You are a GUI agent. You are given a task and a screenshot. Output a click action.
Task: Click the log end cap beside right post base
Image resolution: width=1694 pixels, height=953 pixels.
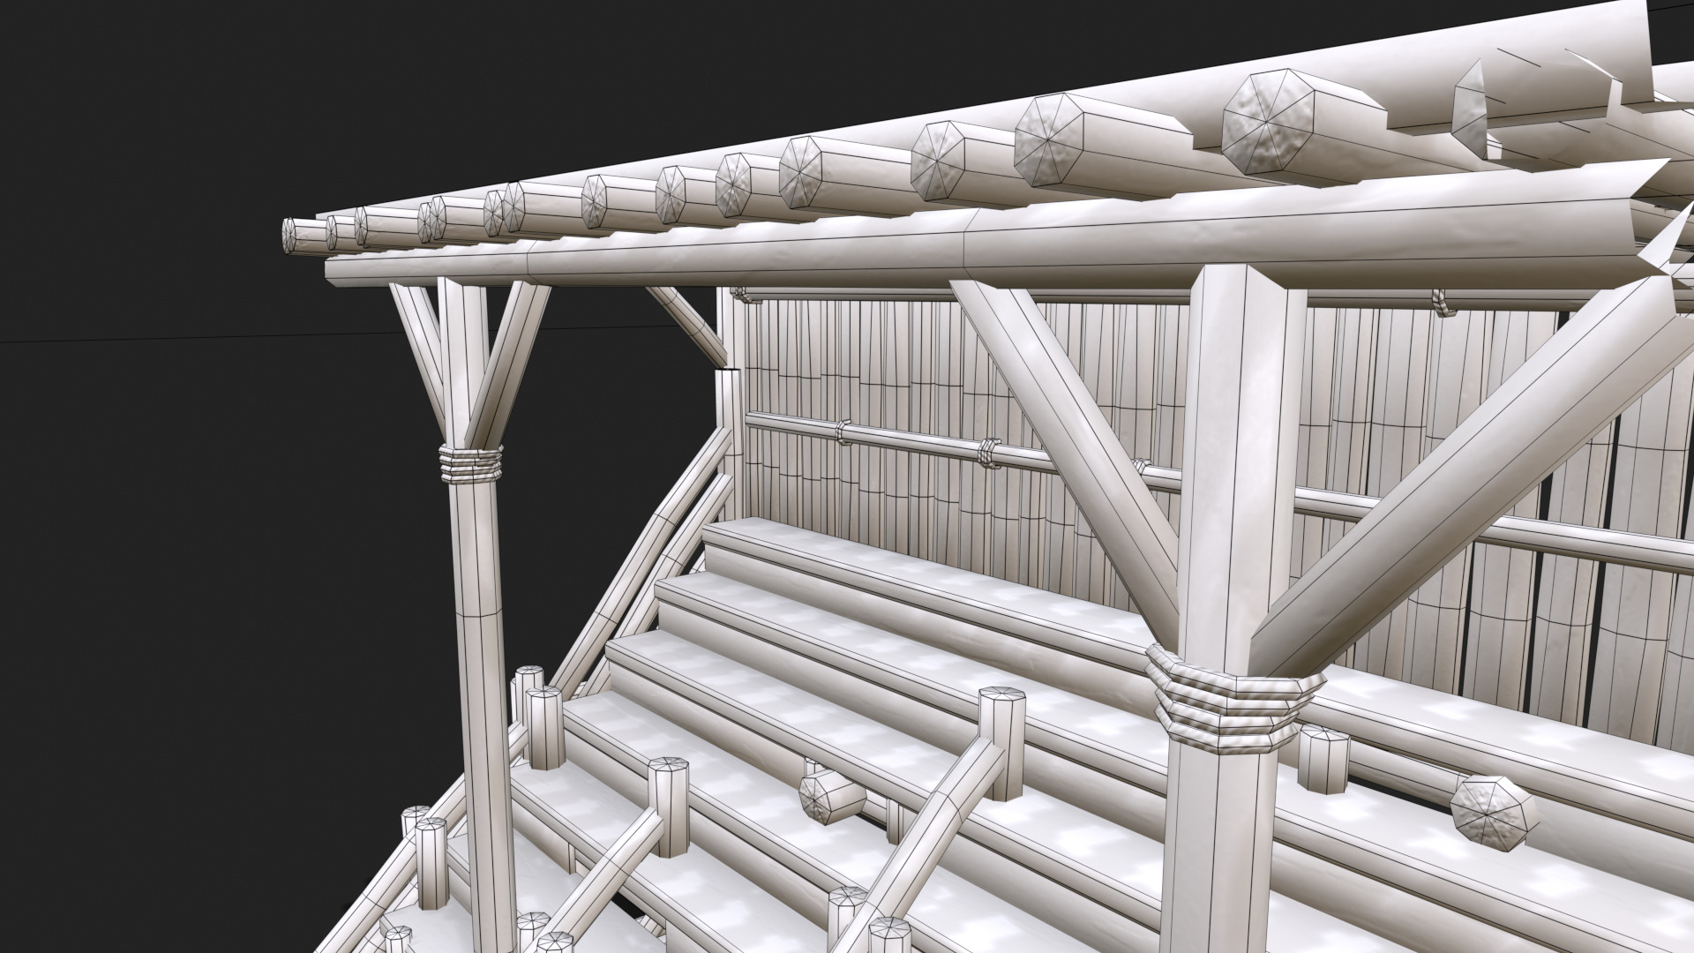[1494, 814]
